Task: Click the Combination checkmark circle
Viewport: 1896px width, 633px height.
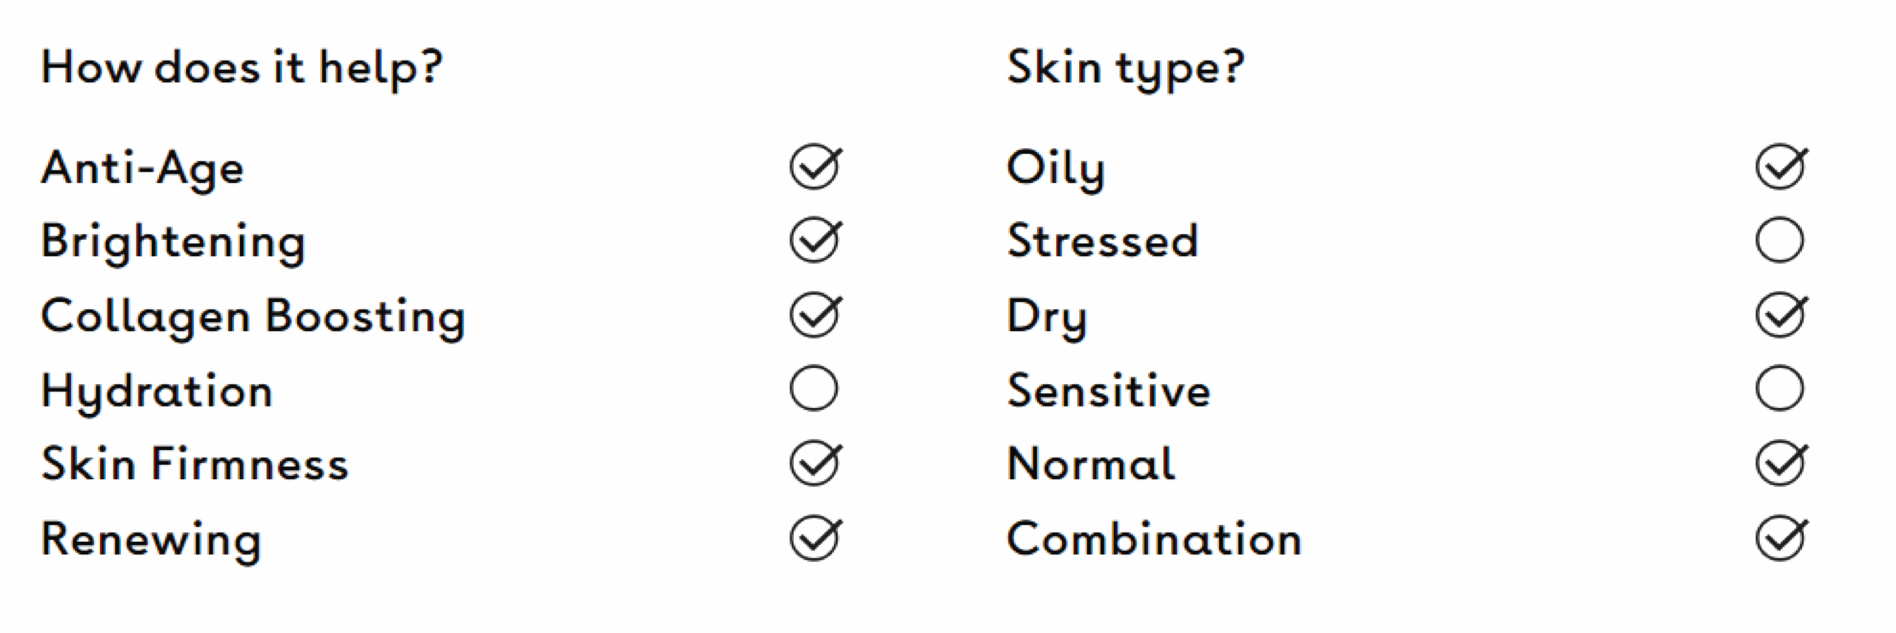Action: pyautogui.click(x=1780, y=537)
